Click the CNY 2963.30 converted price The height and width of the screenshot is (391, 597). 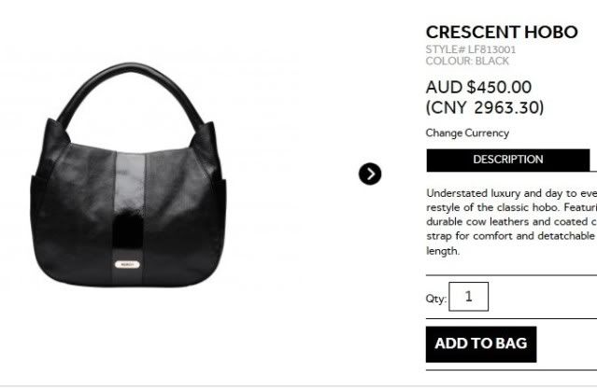(x=485, y=107)
